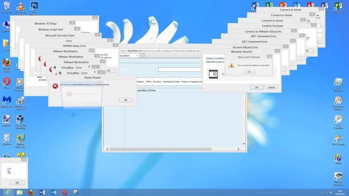Select the Office tab on the webpage
349x196 pixels.
point(149,82)
